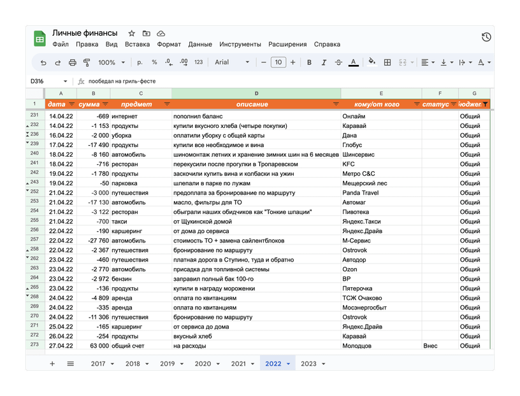Click the Внес status cell
This screenshot has height=396, width=520.
tap(440, 346)
